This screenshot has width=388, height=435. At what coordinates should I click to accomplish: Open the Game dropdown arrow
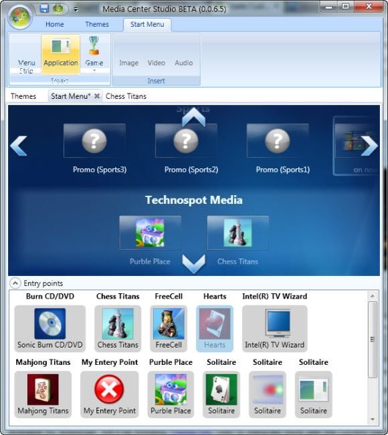pos(94,70)
